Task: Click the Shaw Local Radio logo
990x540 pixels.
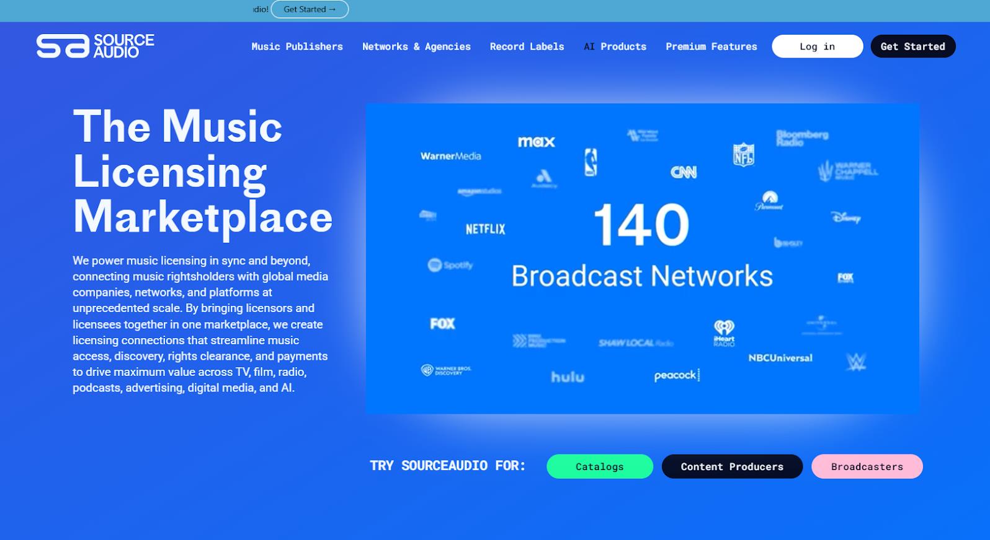Action: pos(636,343)
